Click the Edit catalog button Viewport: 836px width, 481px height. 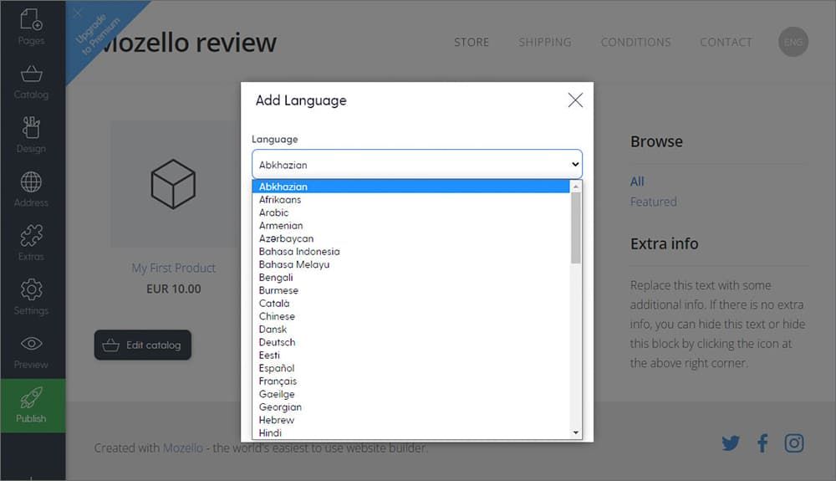click(x=143, y=345)
